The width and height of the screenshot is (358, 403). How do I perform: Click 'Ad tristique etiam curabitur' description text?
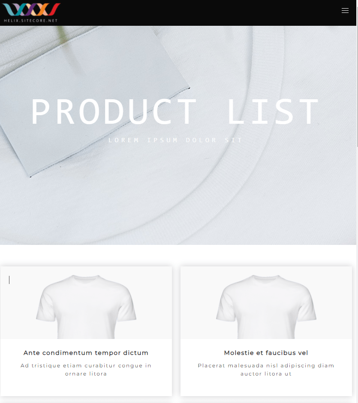pyautogui.click(x=86, y=369)
